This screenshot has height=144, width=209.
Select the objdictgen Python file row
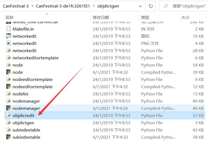105,123
